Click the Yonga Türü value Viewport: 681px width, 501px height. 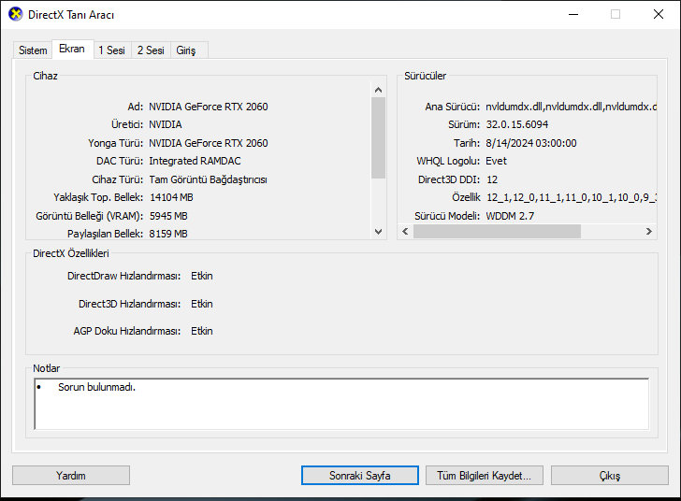click(x=209, y=143)
